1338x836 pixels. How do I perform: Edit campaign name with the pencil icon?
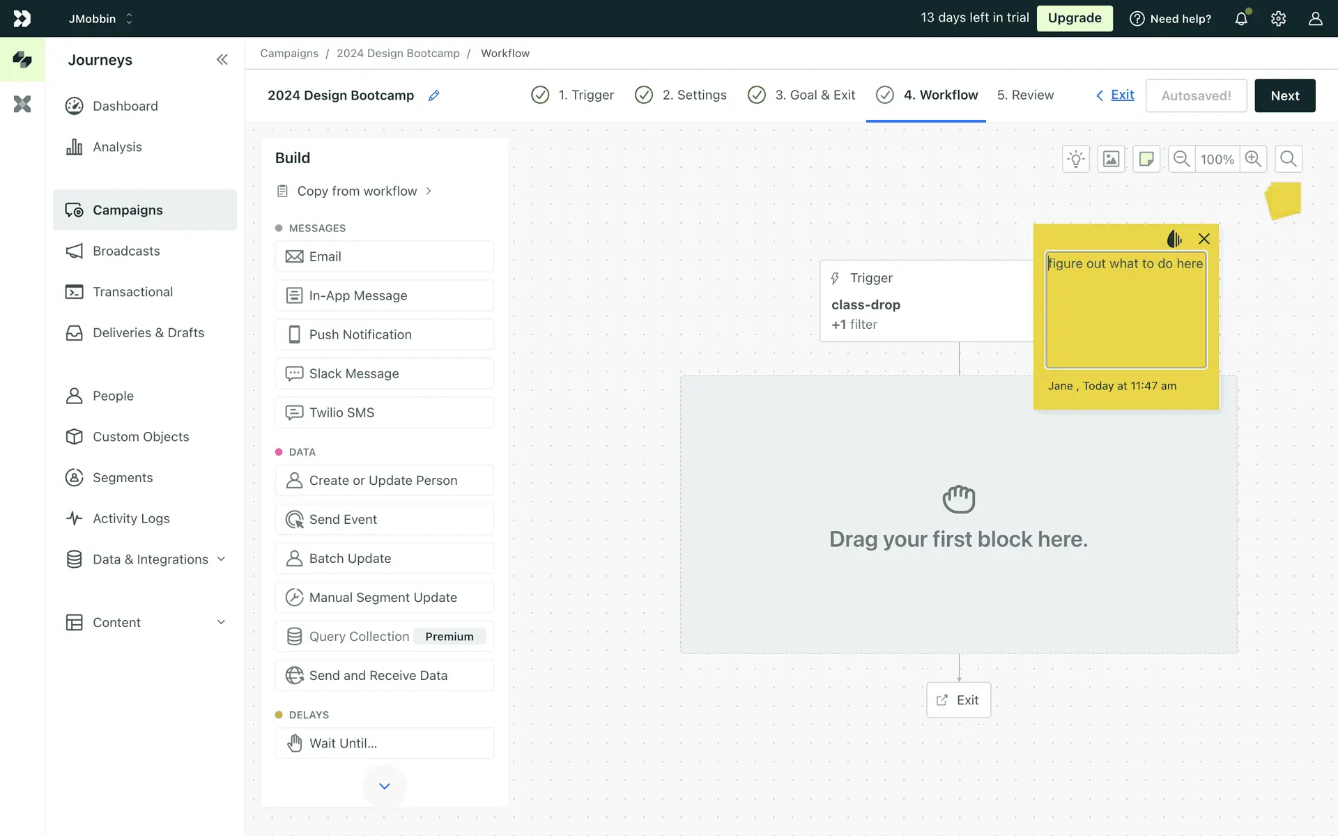coord(433,95)
